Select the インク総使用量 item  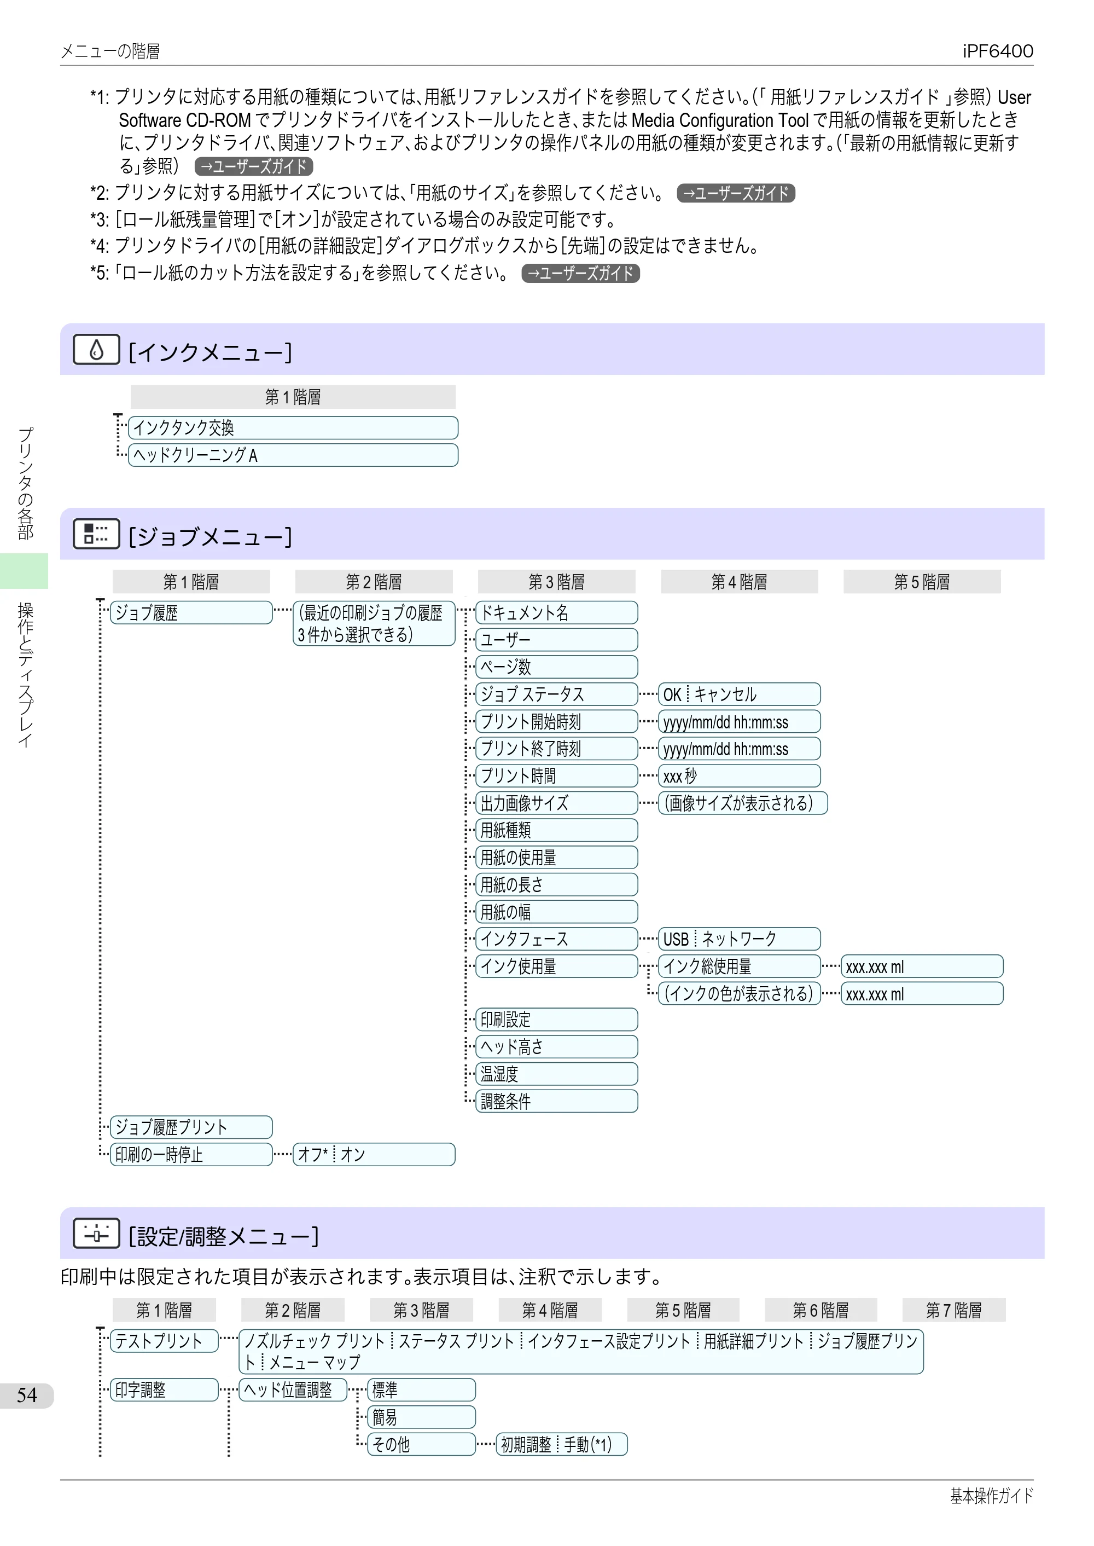[x=739, y=966]
